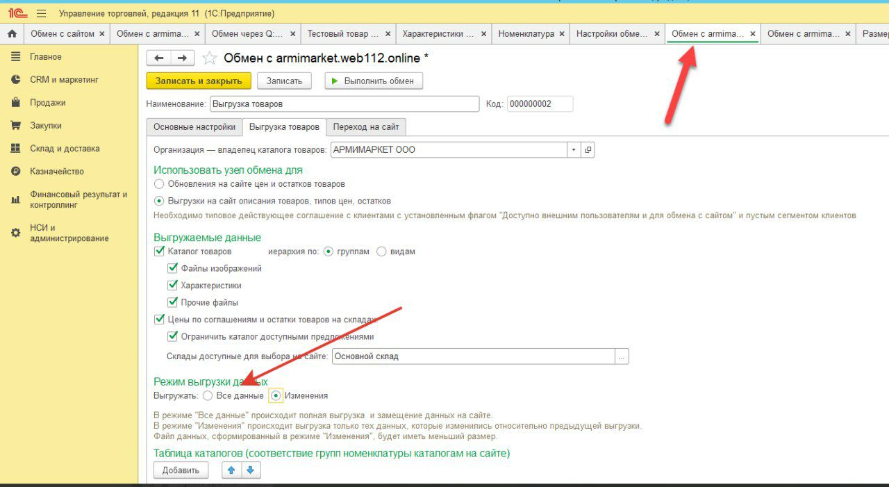Open warehouse selection ellipsis button

click(622, 356)
